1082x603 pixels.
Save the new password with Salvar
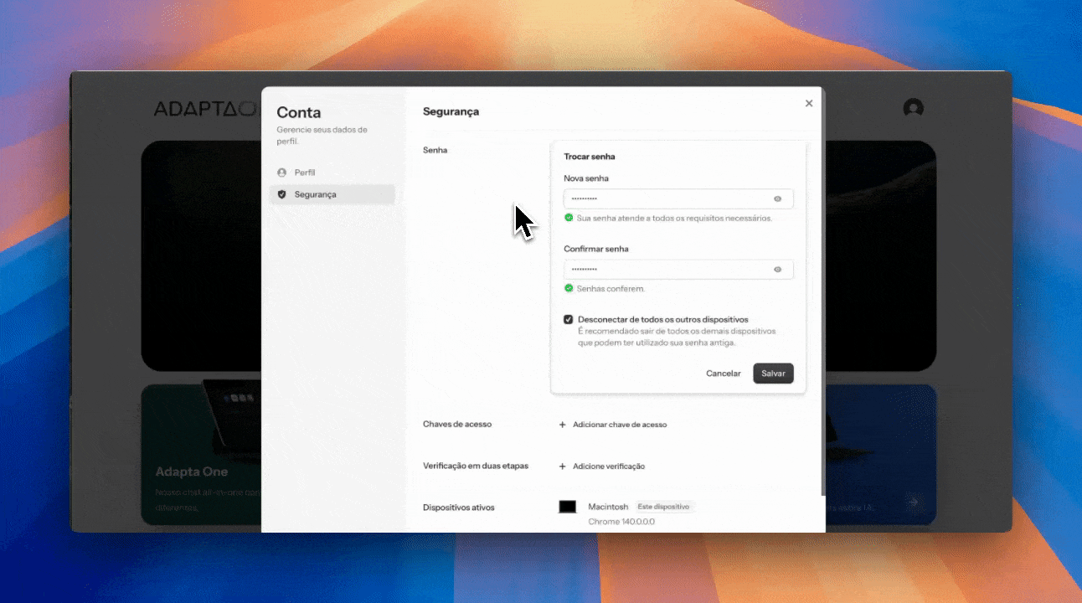(772, 374)
